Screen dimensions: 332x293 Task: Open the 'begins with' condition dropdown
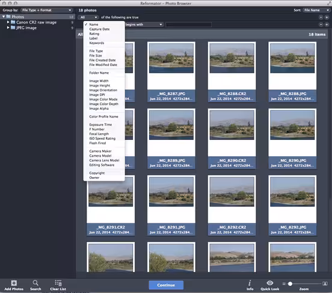(144, 25)
